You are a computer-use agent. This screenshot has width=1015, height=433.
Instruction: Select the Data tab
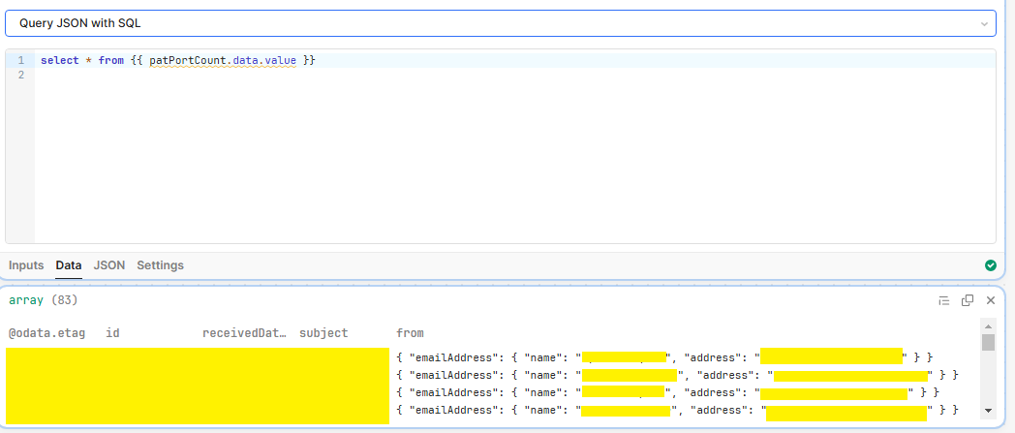(69, 265)
